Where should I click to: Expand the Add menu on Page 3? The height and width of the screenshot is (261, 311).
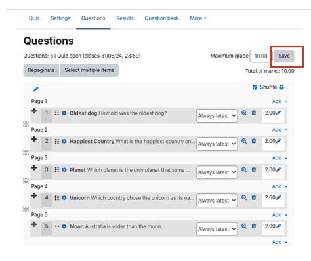[x=280, y=158]
